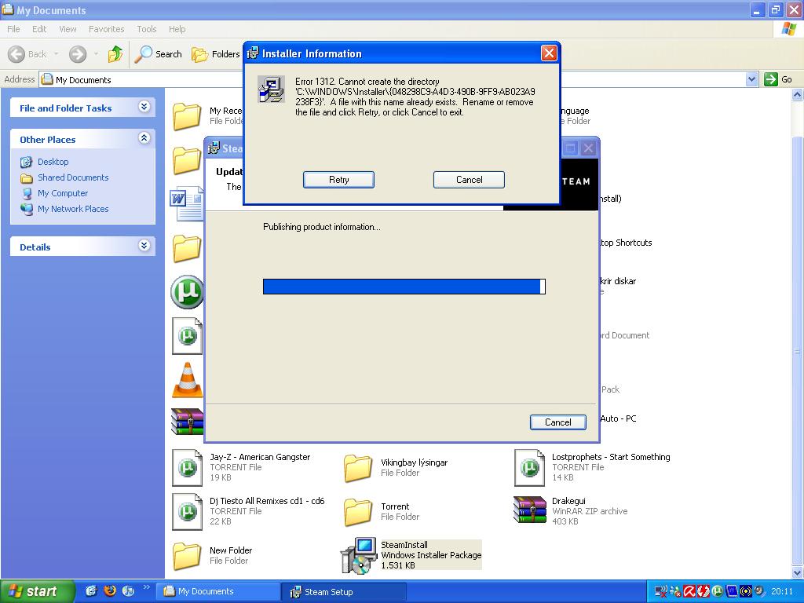Select the Drakegui WinRAR archive icon
This screenshot has width=804, height=603.
coord(530,510)
